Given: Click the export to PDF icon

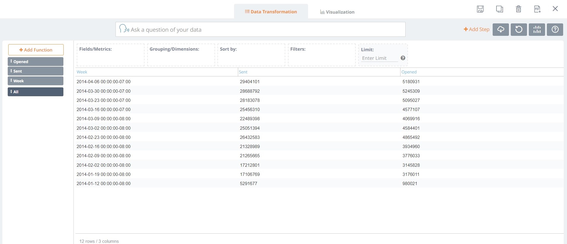Looking at the screenshot, I should (537, 9).
